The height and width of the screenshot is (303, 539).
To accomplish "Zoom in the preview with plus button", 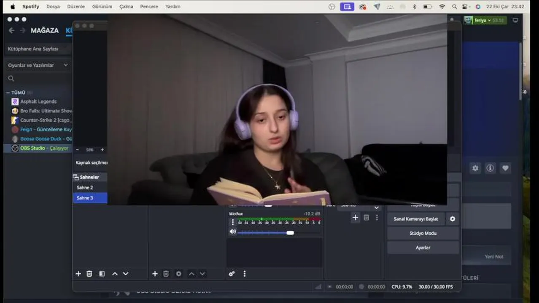I will (x=102, y=150).
